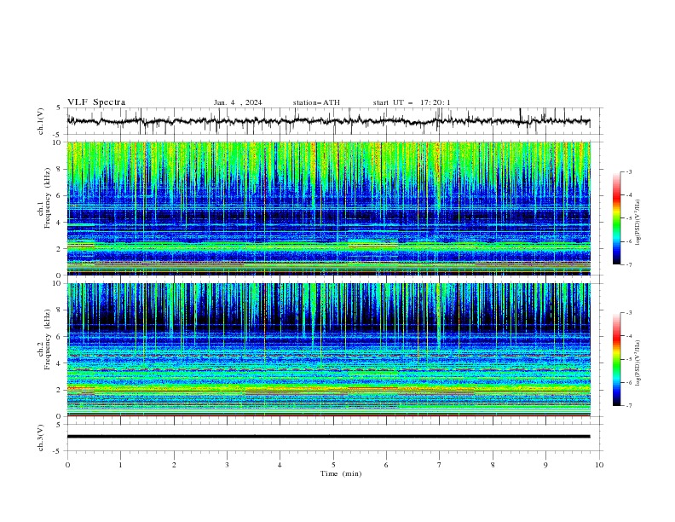Click time axis tick label "5"
The width and height of the screenshot is (675, 522).
[333, 465]
